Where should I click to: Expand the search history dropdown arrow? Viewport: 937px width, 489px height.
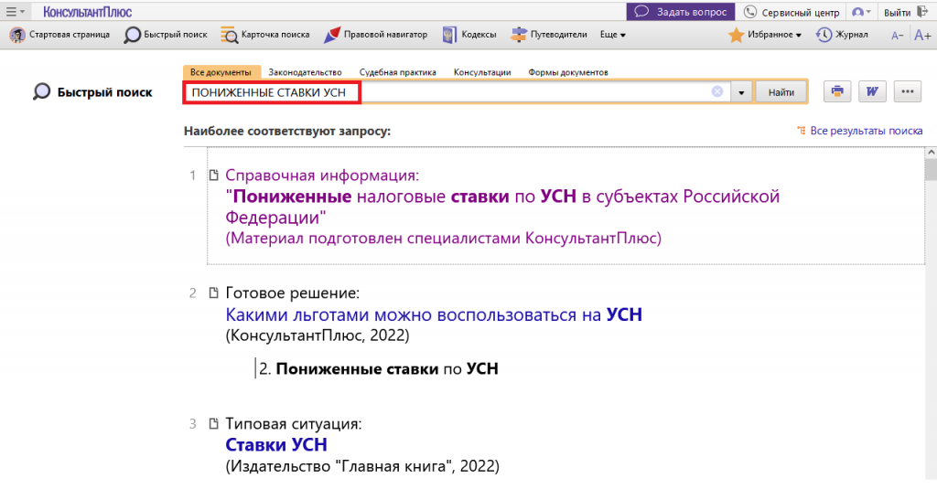tap(740, 92)
